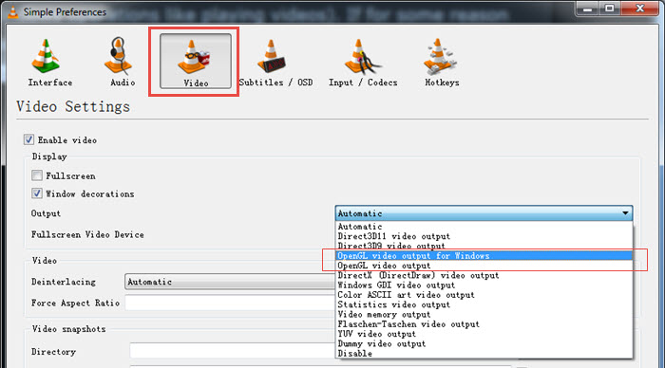Choose YUV video output
This screenshot has height=368, width=665.
[x=484, y=334]
